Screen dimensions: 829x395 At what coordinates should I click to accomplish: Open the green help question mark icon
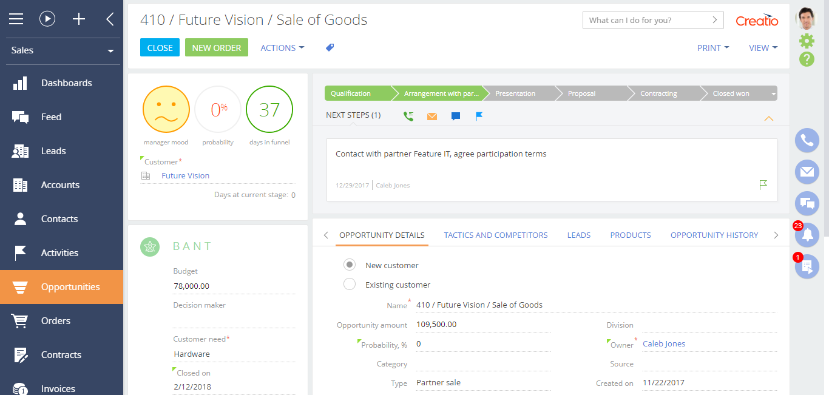(x=807, y=59)
